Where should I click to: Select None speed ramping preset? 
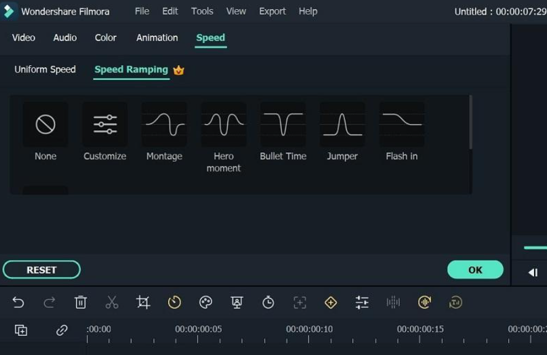45,132
